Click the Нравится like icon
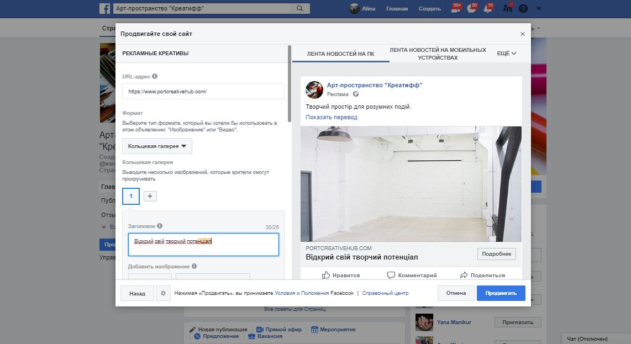This screenshot has height=344, width=631. click(325, 275)
